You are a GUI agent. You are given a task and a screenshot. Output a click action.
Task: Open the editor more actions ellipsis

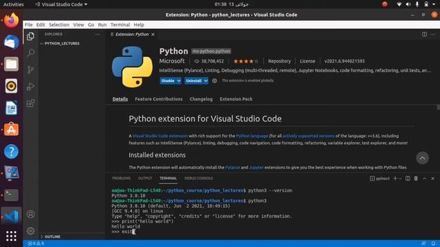(x=432, y=34)
